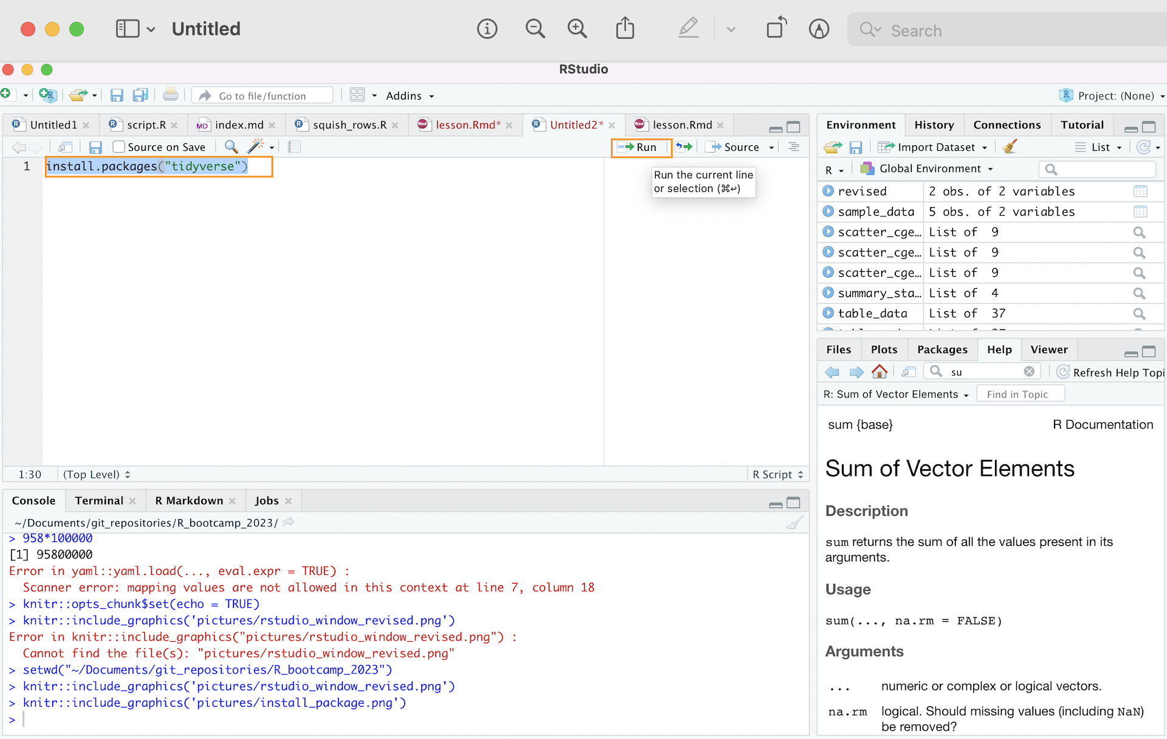1167x739 pixels.
Task: Save the current document in main toolbar
Action: pos(117,95)
